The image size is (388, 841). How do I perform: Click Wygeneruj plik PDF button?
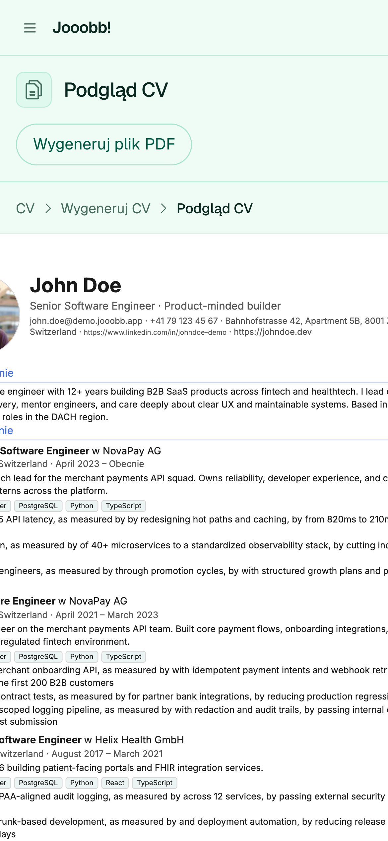tap(104, 144)
